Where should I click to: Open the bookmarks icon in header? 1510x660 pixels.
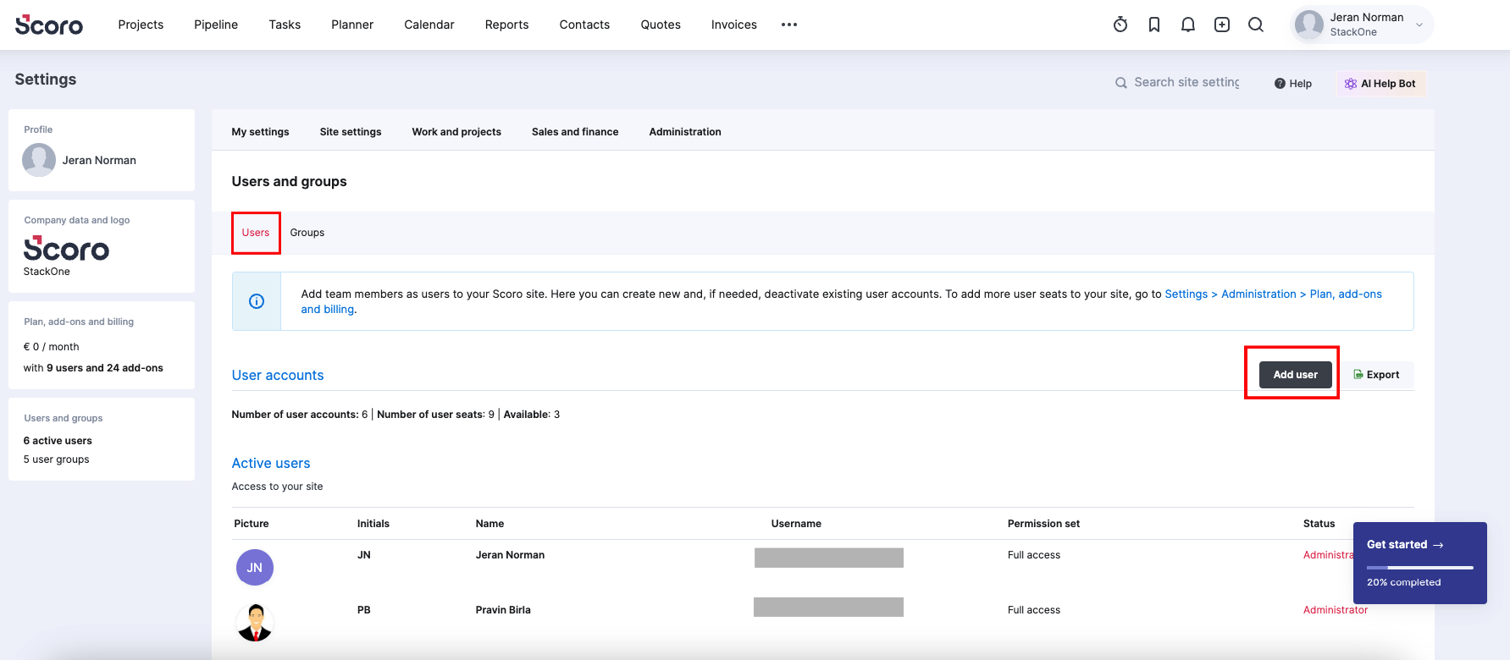pos(1154,25)
